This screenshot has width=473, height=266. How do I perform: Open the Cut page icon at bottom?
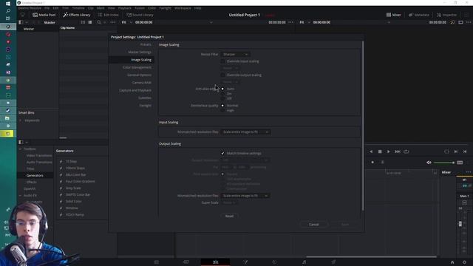[x=186, y=262]
